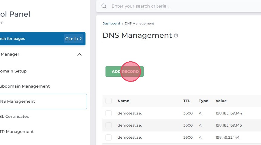Check the box for 198.185.159.144 record
261x145 pixels.
pyautogui.click(x=109, y=113)
